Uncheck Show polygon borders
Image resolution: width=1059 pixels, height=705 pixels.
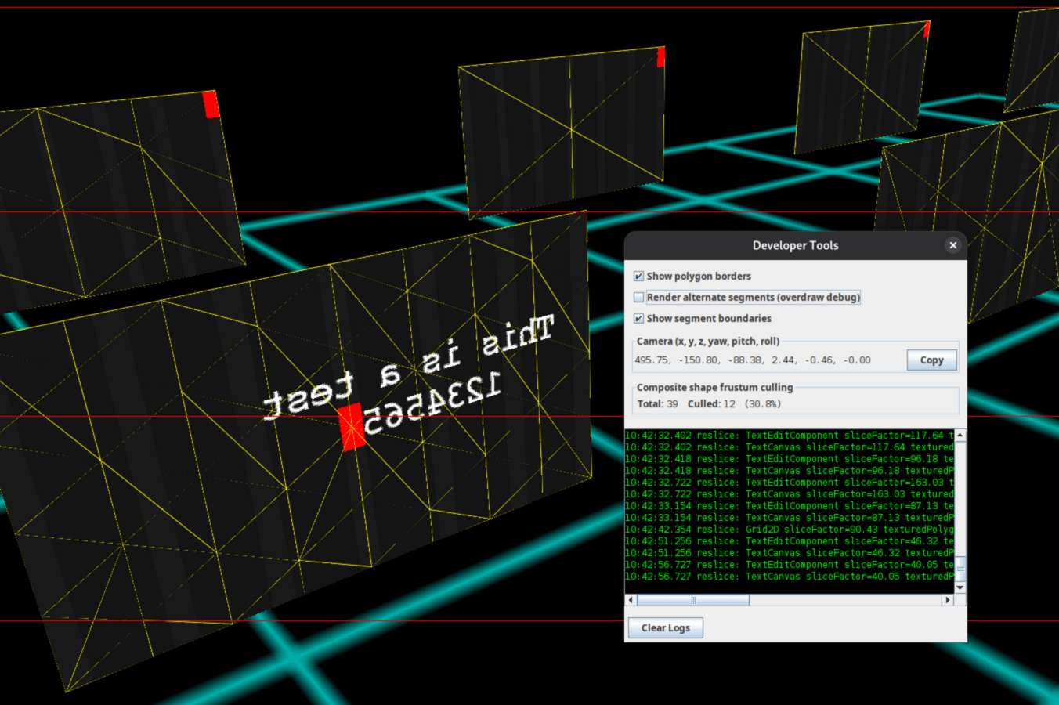[638, 276]
